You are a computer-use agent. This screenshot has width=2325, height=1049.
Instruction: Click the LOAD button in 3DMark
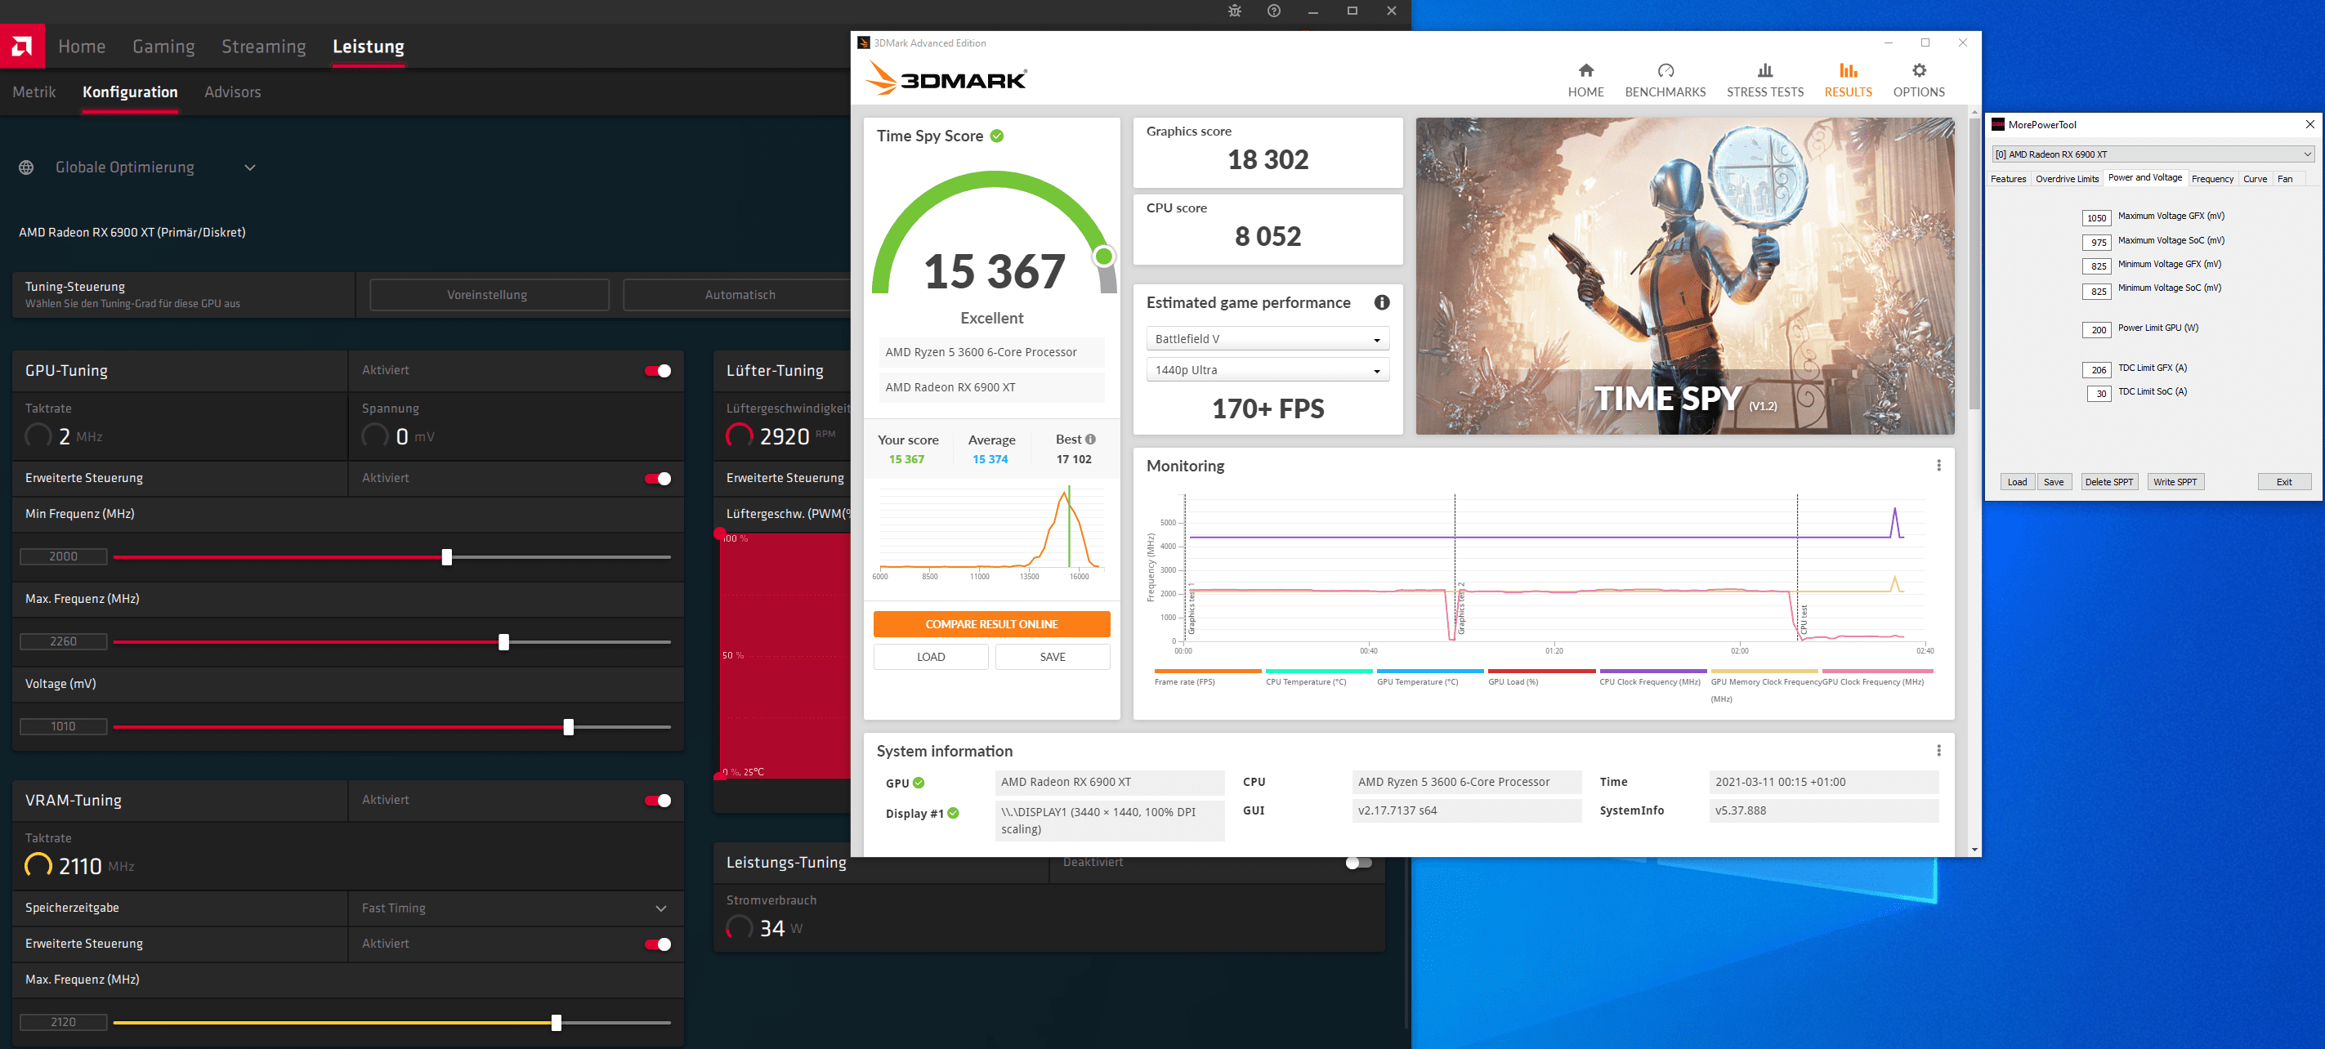coord(931,657)
